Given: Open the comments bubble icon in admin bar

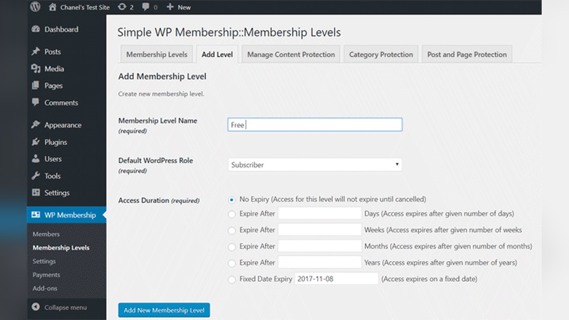Looking at the screenshot, I should point(146,7).
